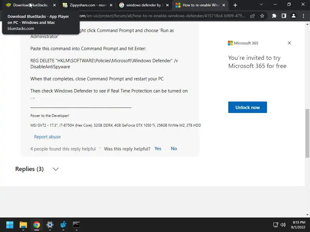Click the Chrome taskbar icon
The image size is (310, 232).
pyautogui.click(x=36, y=225)
